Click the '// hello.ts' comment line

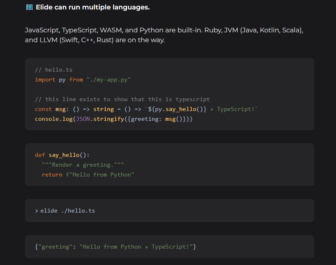pos(54,70)
